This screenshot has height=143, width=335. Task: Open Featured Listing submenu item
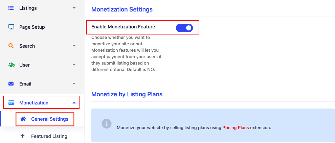coord(49,136)
